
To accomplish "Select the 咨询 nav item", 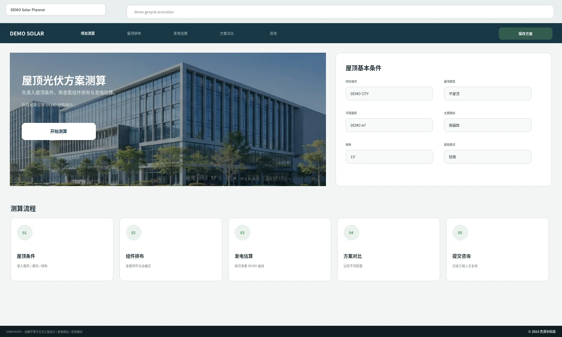I will click(273, 33).
